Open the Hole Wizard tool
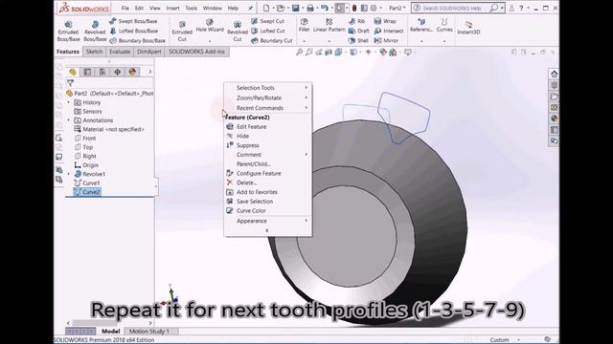Screen dimensions: 613x344 210,26
